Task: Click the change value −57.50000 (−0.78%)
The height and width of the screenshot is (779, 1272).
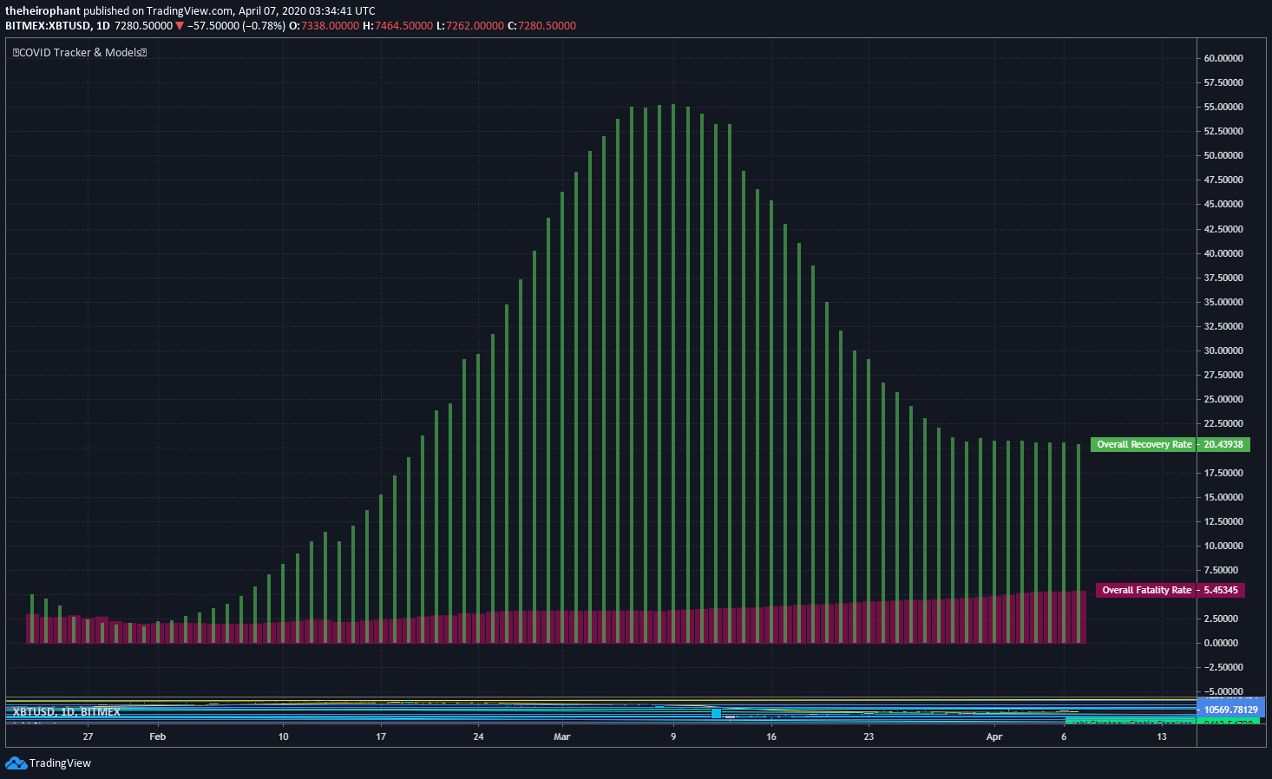Action: pyautogui.click(x=236, y=26)
